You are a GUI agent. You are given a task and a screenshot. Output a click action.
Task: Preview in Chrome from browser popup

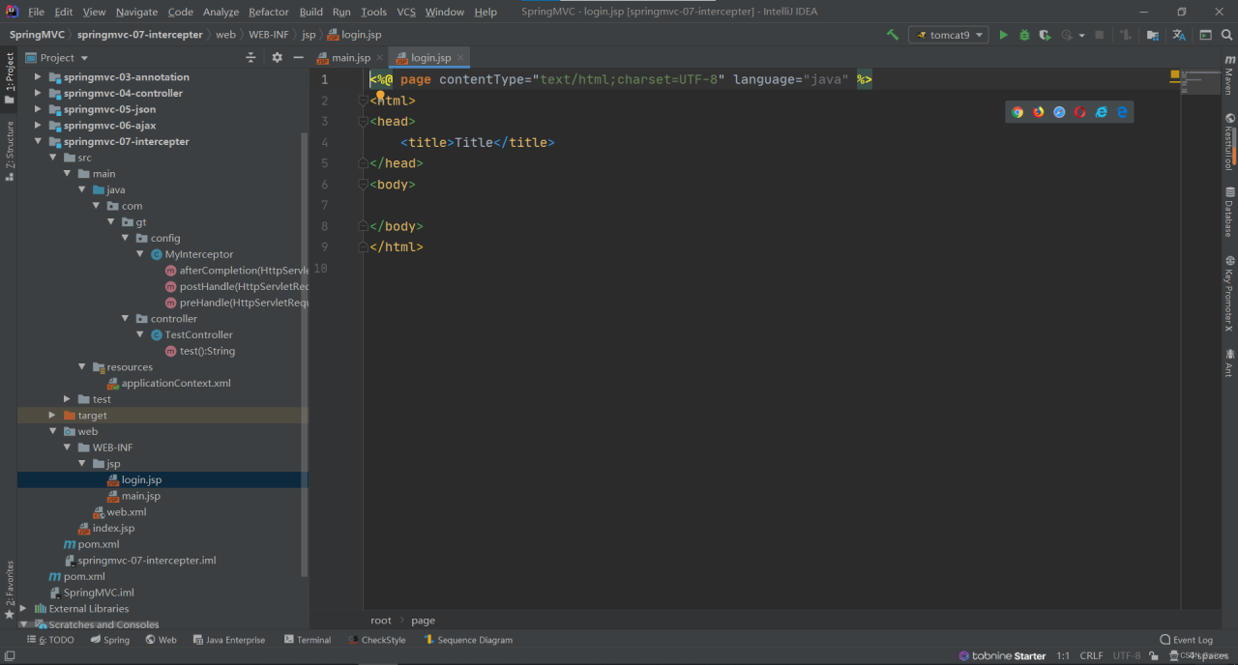click(1017, 112)
